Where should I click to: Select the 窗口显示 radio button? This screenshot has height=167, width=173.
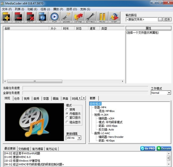pos(67,118)
